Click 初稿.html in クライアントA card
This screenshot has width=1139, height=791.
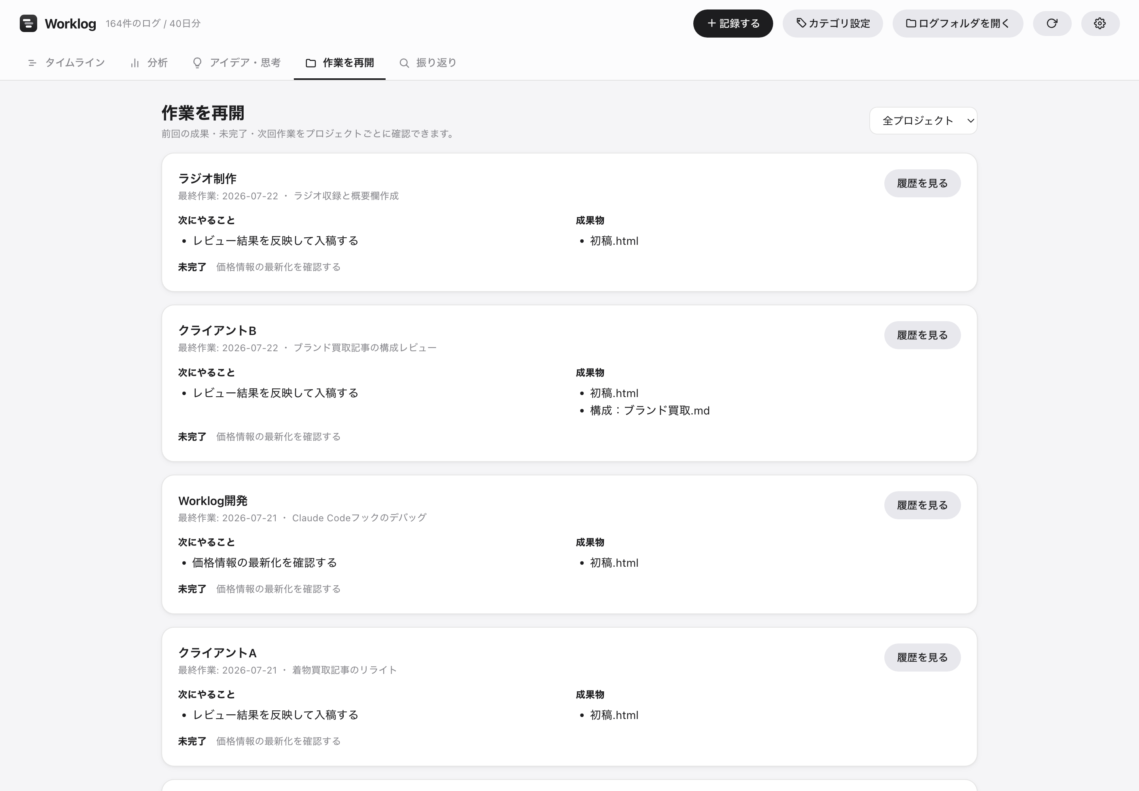[x=614, y=715]
